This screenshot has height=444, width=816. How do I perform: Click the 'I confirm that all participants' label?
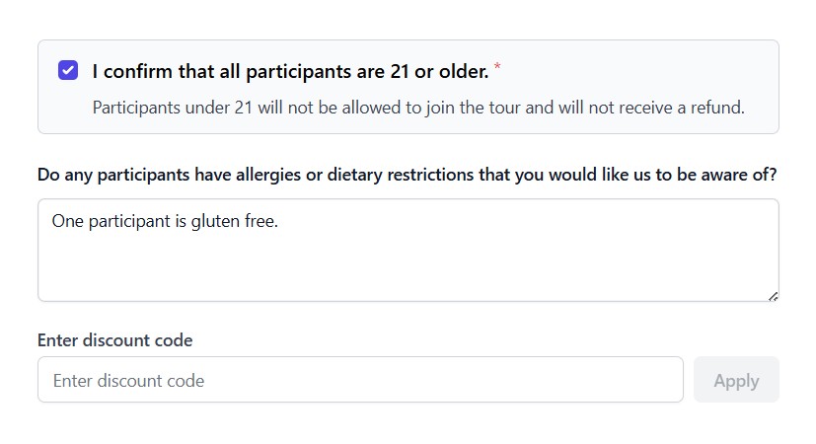coord(289,71)
